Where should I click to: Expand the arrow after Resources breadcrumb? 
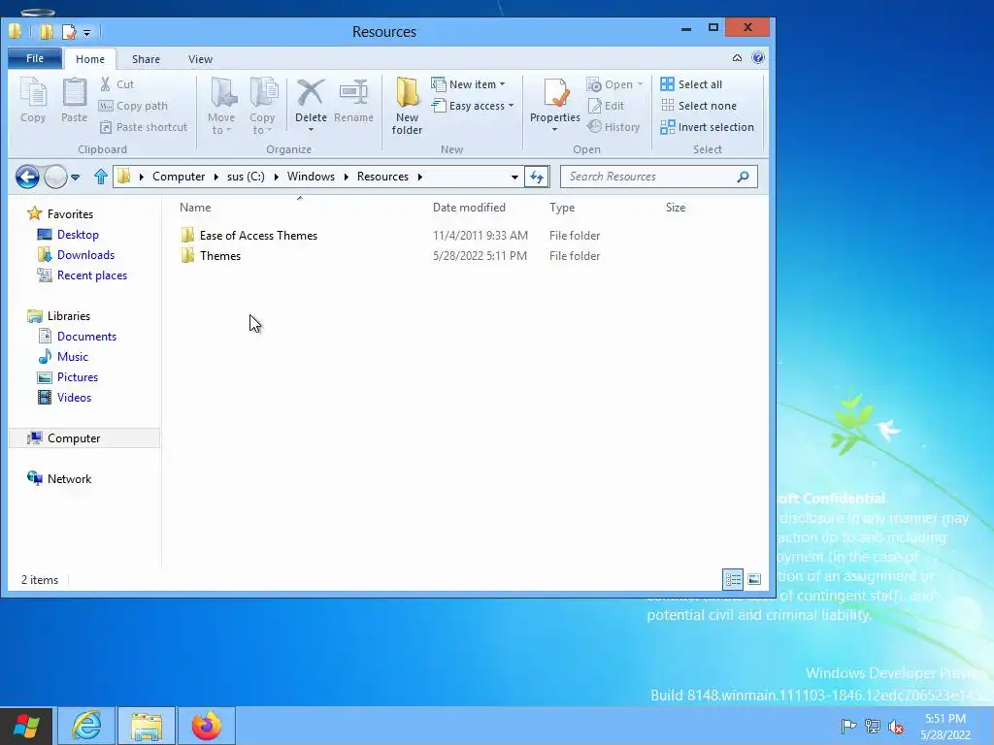coord(419,177)
